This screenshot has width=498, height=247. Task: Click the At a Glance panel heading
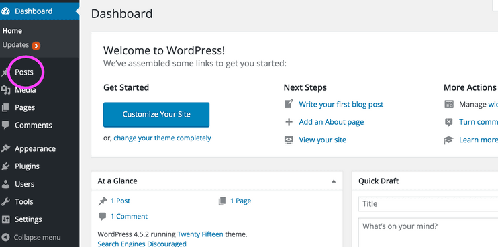(x=117, y=181)
